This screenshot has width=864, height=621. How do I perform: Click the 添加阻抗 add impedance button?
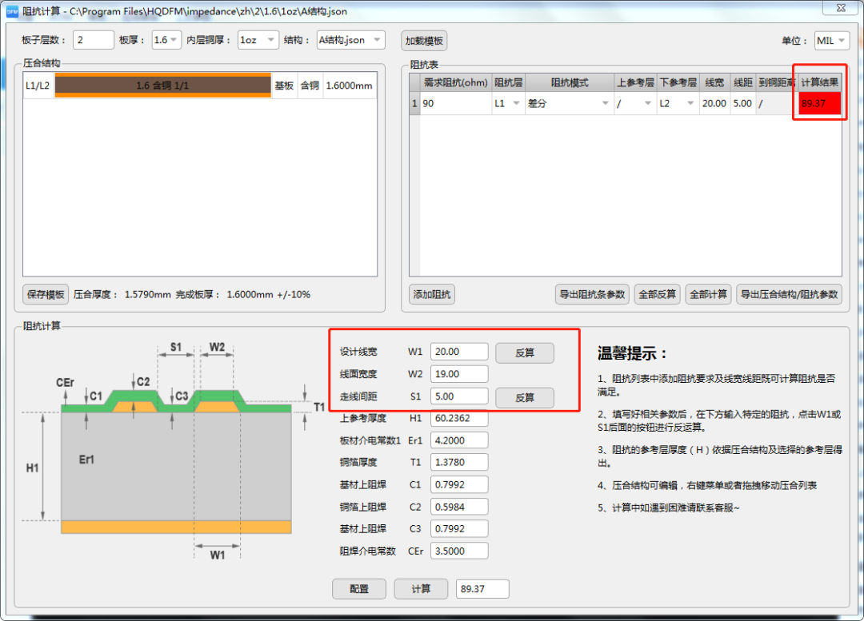(432, 294)
